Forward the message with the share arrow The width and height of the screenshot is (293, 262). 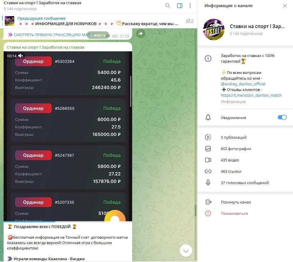(141, 33)
